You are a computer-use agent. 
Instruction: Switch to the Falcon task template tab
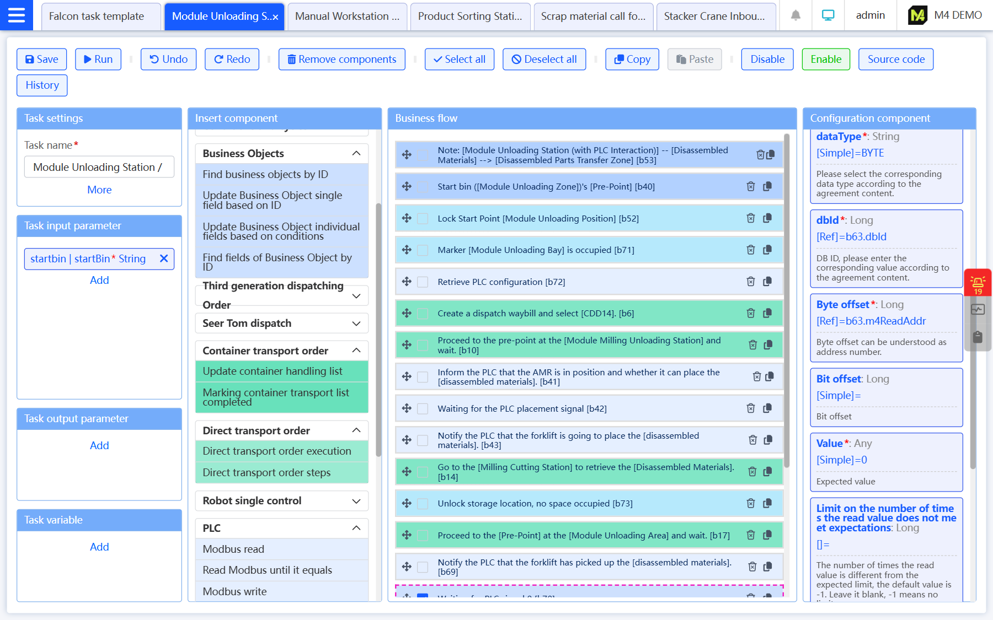tap(97, 16)
